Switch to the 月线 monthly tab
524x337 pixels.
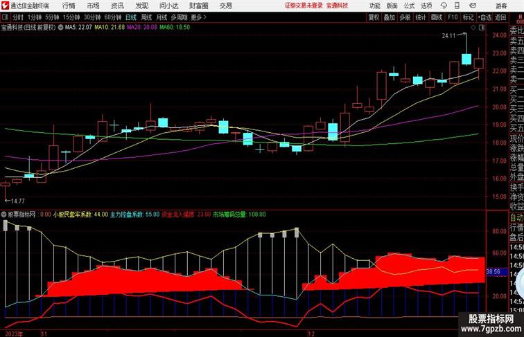pos(161,17)
